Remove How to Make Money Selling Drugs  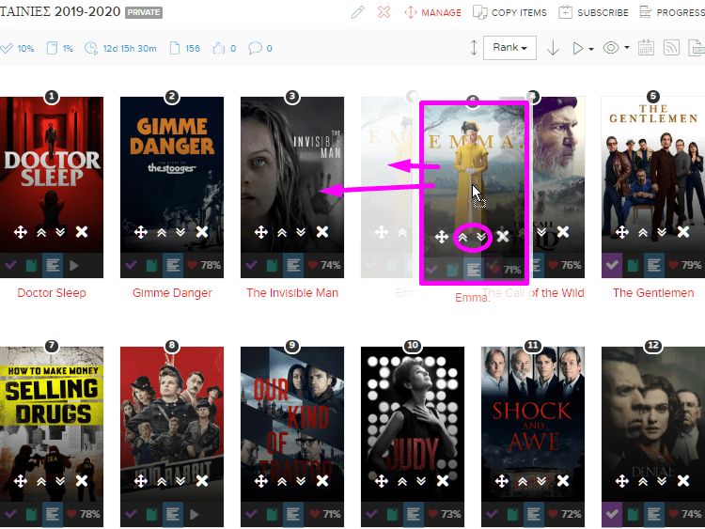click(82, 481)
